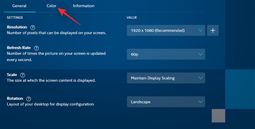Add custom resolution with the plus button

213,30
